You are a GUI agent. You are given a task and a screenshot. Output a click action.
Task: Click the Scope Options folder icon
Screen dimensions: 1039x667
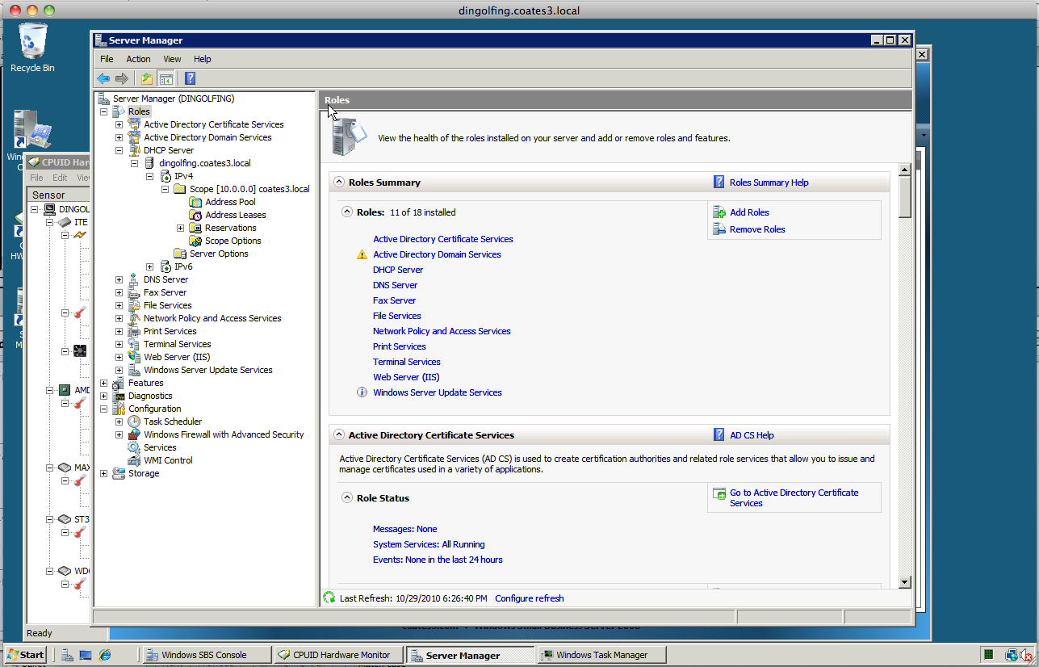click(x=195, y=241)
